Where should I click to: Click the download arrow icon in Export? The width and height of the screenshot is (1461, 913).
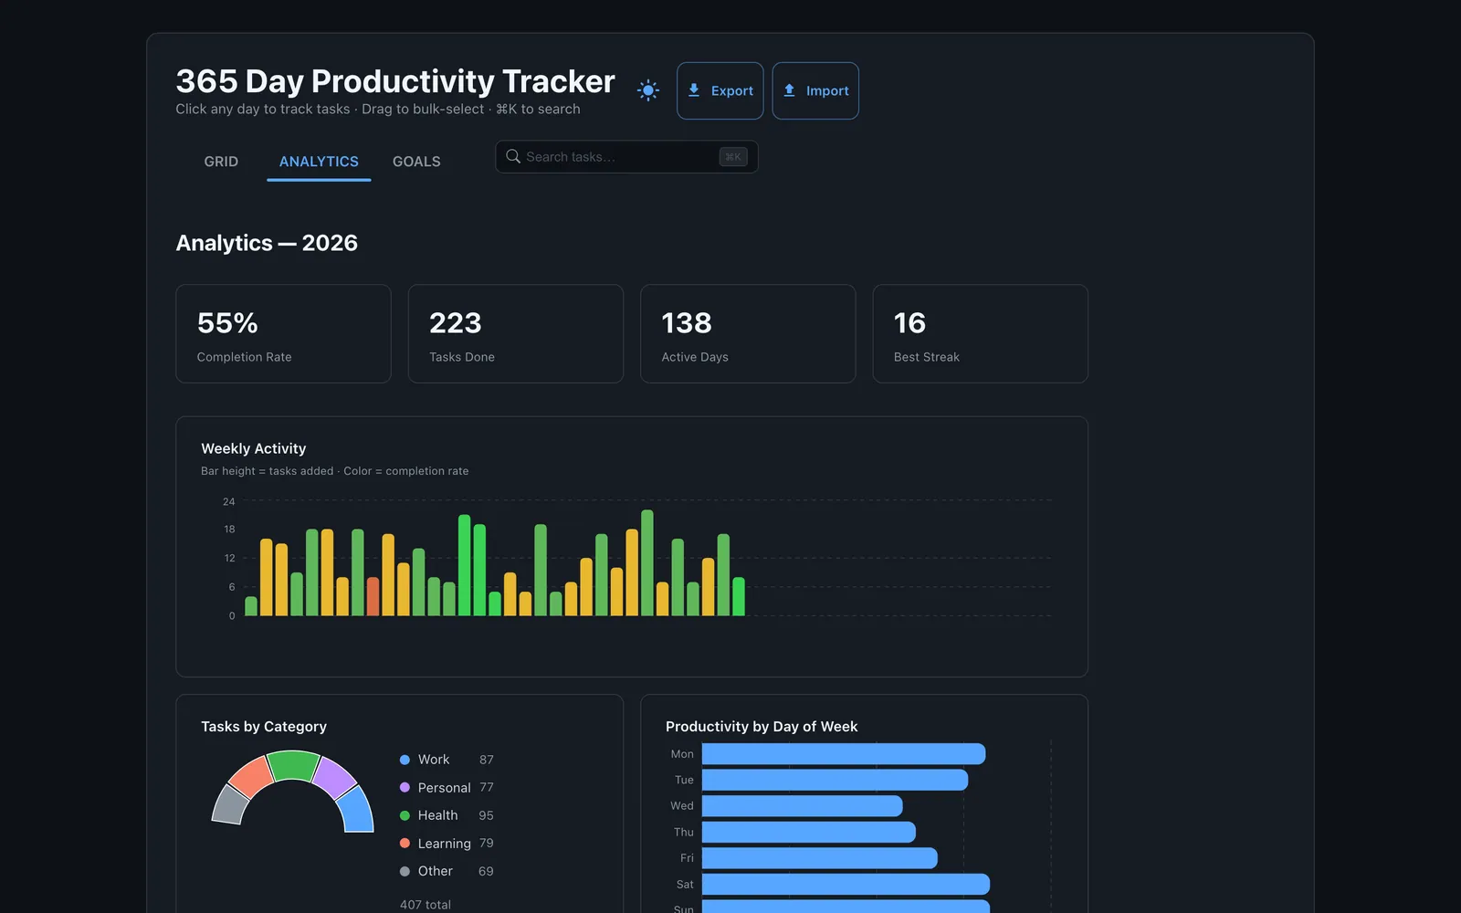(694, 90)
